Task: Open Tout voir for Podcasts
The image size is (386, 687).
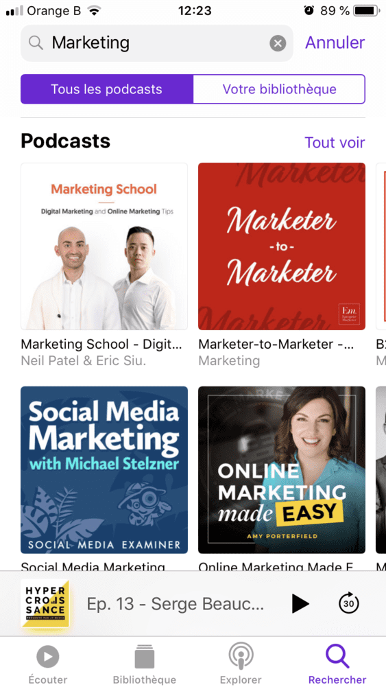Action: 335,142
